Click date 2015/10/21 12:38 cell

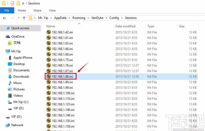click(127, 76)
